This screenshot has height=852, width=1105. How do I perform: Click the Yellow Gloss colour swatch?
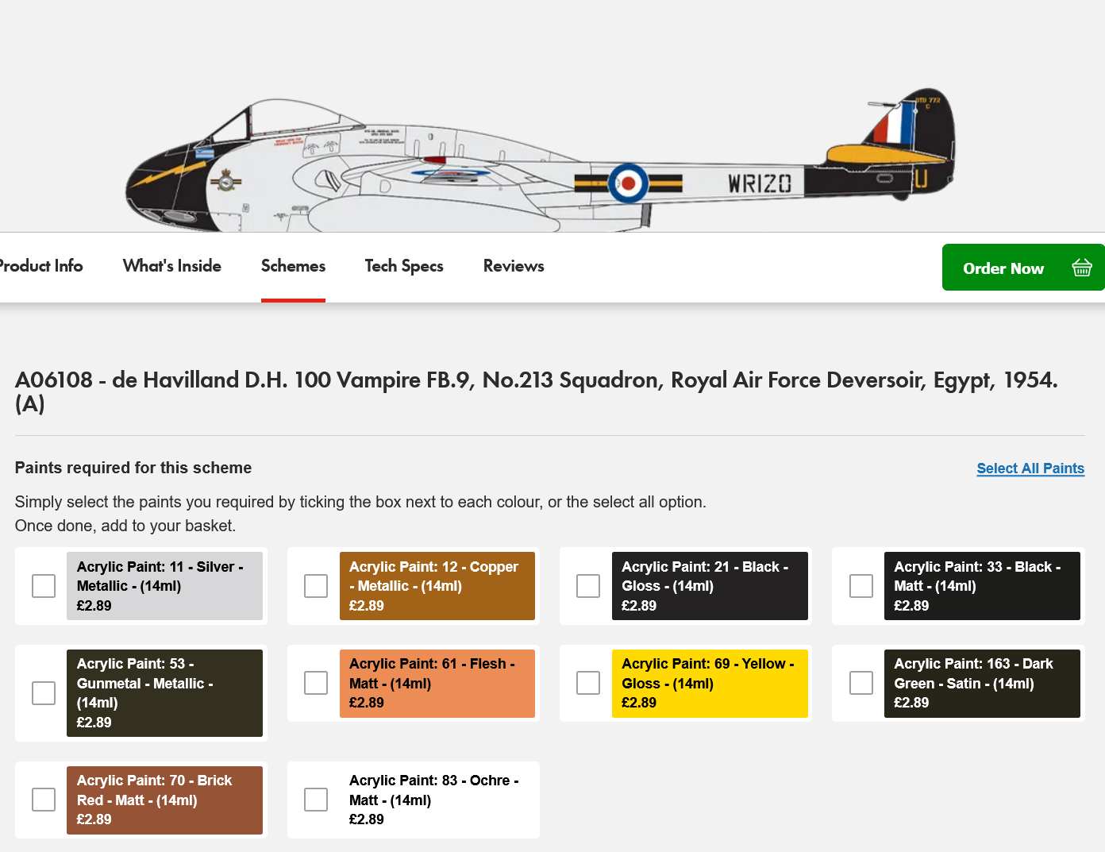pos(710,684)
